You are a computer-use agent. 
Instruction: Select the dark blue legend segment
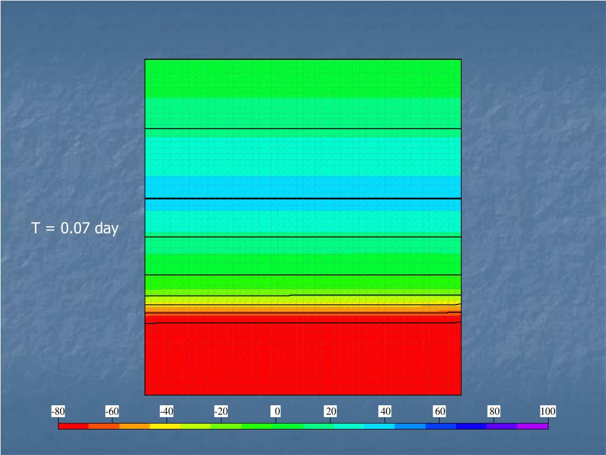472,426
